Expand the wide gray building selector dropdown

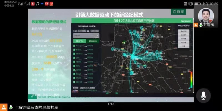pos(86,36)
